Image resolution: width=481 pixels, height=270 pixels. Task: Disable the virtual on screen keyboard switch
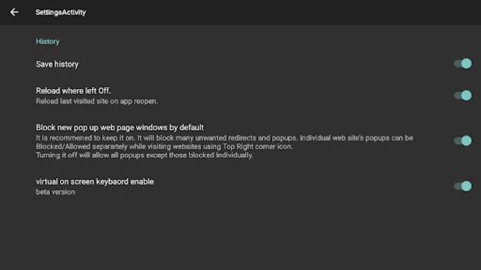463,186
